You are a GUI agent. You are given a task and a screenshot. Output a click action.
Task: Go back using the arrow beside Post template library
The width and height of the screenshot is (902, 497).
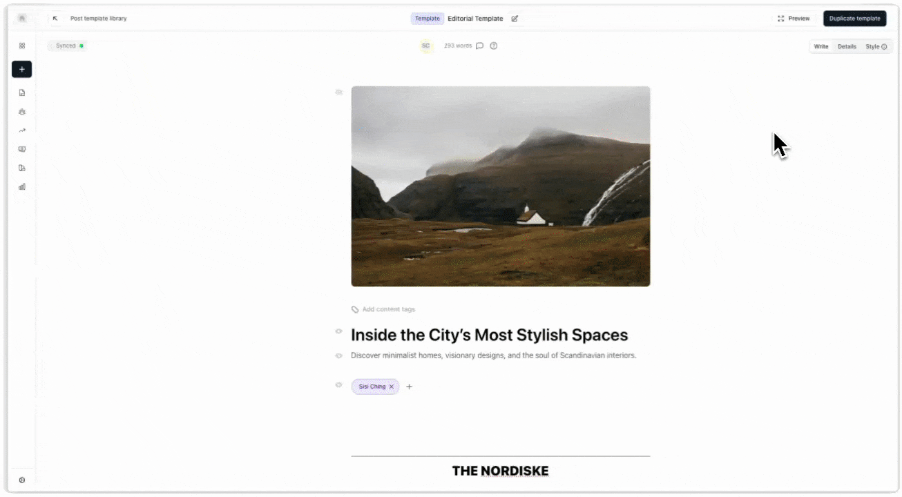(x=55, y=19)
